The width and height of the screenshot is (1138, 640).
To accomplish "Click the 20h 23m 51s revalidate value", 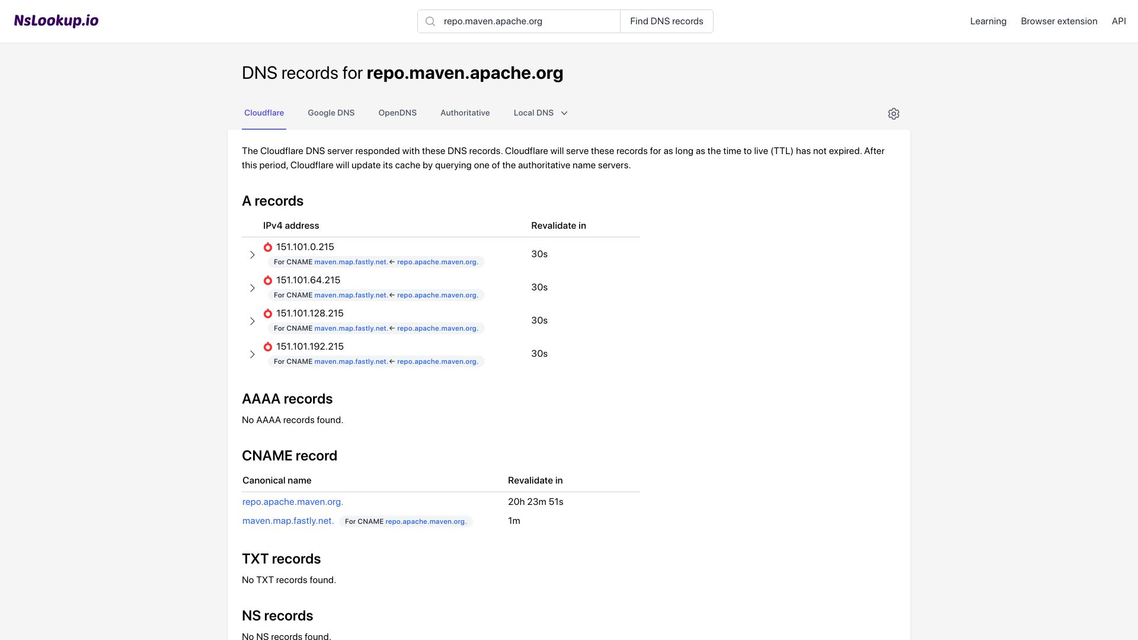I will pyautogui.click(x=535, y=502).
